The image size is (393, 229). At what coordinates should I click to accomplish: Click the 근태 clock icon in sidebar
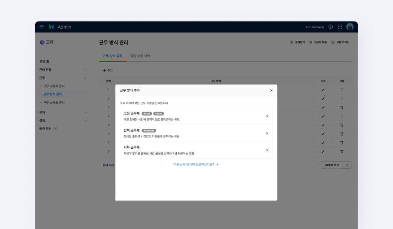coord(42,42)
